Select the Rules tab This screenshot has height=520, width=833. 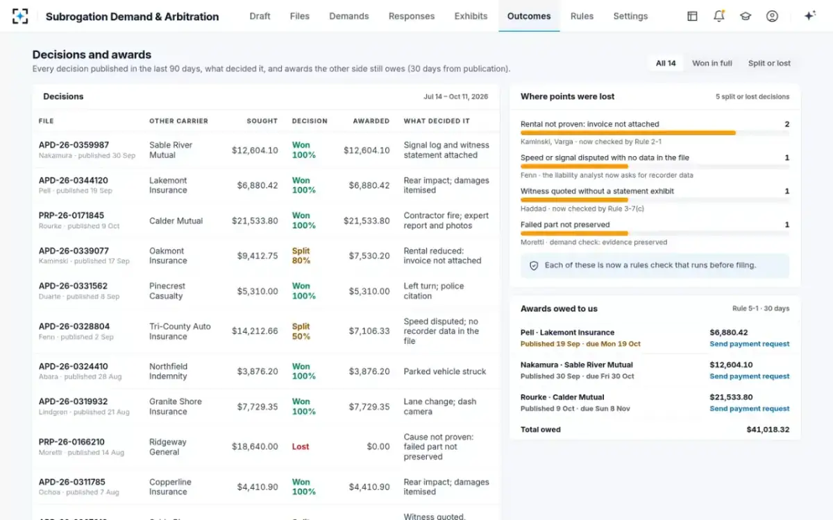tap(582, 16)
